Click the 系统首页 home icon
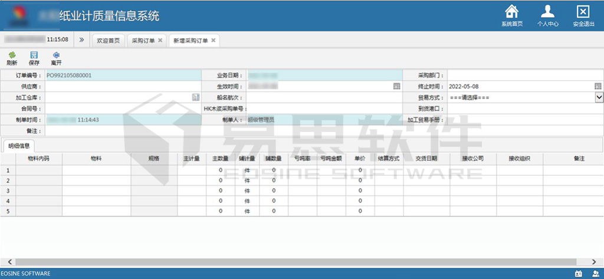604x279 pixels. (x=512, y=12)
